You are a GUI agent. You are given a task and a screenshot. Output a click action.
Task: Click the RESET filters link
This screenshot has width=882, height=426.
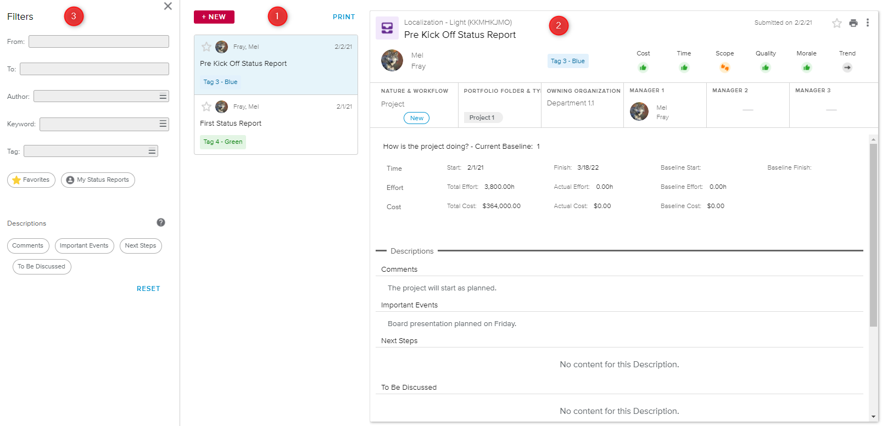click(148, 289)
